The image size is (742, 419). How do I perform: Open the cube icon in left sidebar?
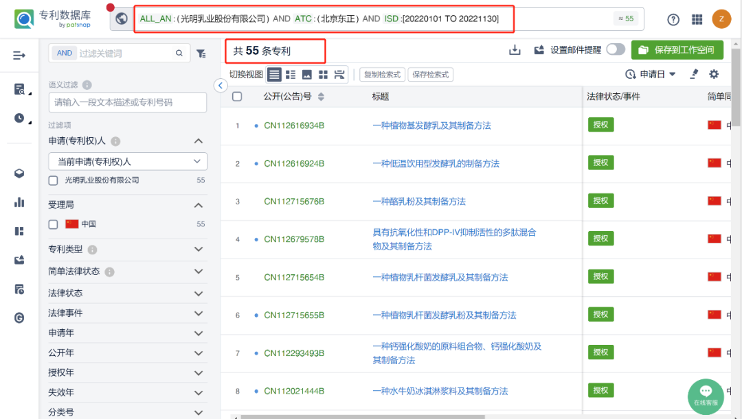[x=19, y=173]
